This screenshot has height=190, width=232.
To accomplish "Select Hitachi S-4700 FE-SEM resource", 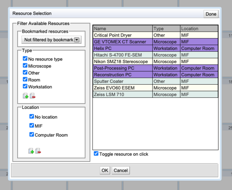I will 156,55.
